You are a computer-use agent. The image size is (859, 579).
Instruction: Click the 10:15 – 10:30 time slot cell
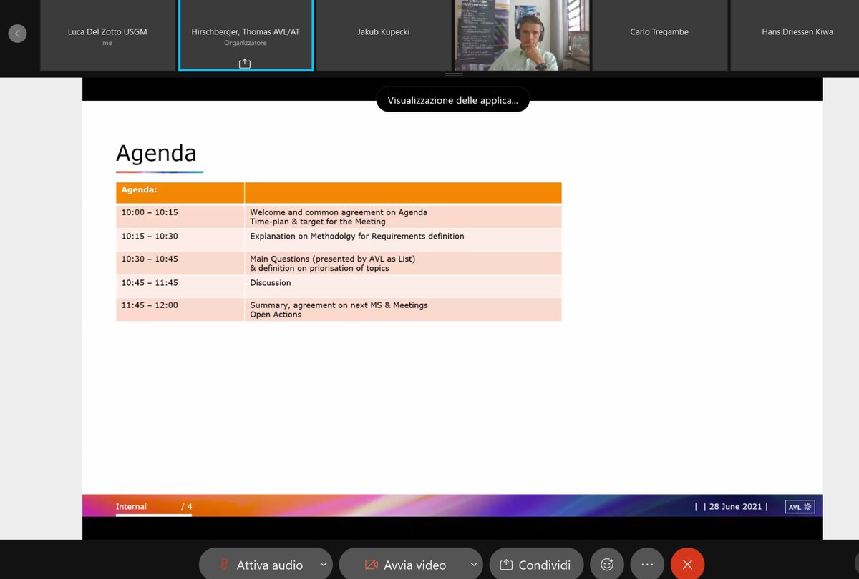pyautogui.click(x=180, y=239)
